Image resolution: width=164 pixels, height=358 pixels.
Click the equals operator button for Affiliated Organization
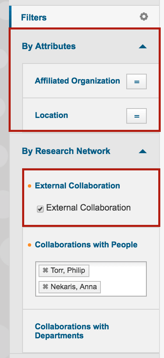(x=137, y=82)
